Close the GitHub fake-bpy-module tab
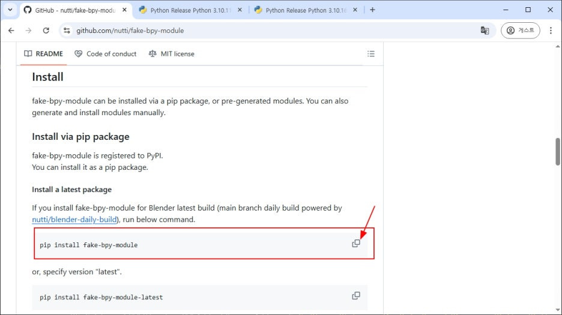Screen dimensions: 562x315 [124, 10]
